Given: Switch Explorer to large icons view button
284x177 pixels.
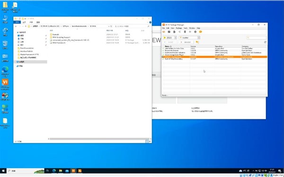Looking at the screenshot, I should [150, 142].
